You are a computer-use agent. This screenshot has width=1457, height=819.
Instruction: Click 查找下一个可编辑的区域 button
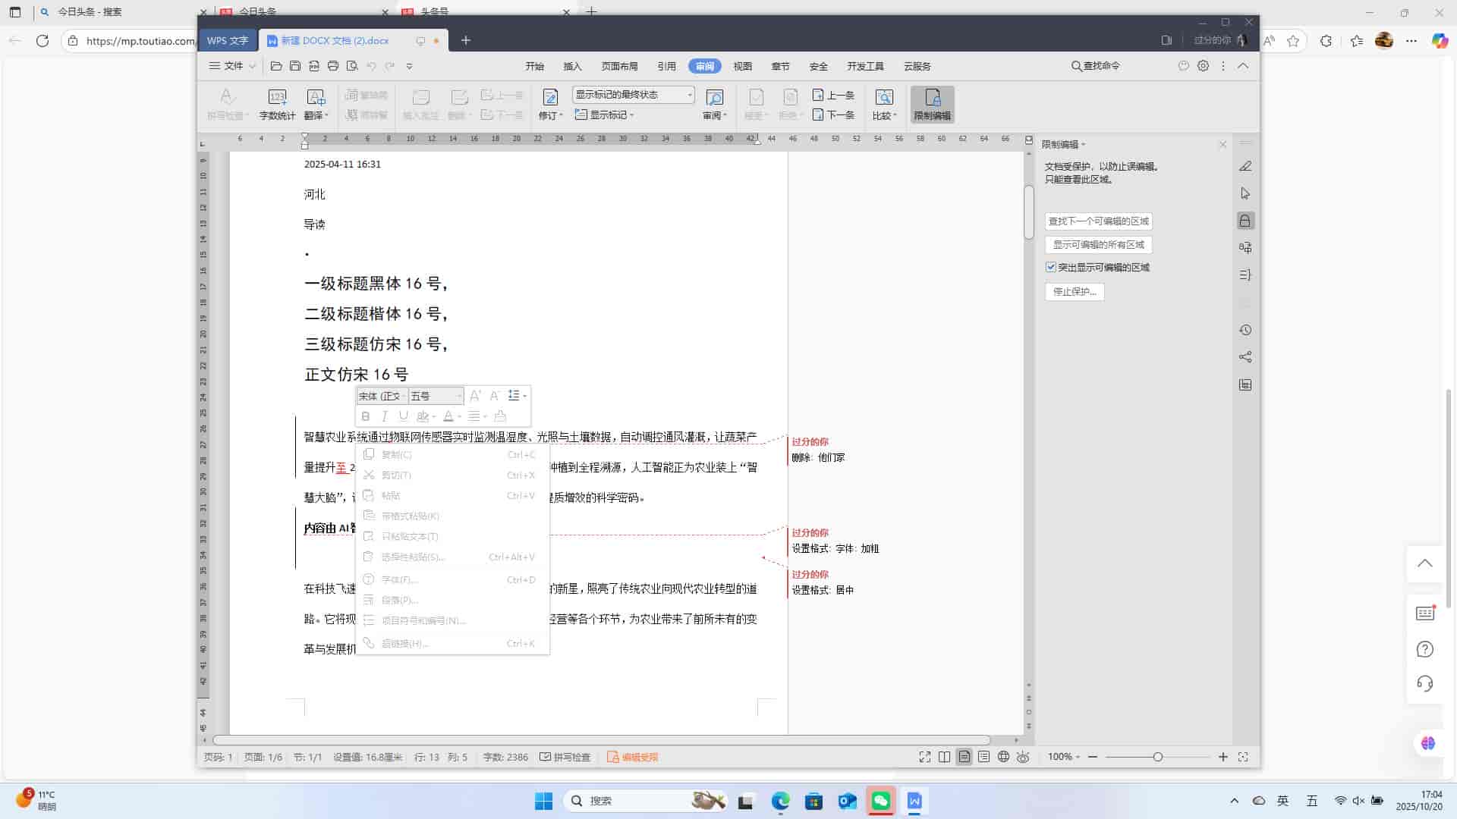pyautogui.click(x=1098, y=221)
